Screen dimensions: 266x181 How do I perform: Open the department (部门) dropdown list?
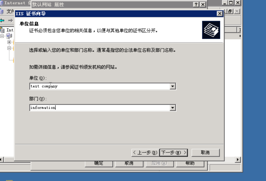pyautogui.click(x=173, y=108)
